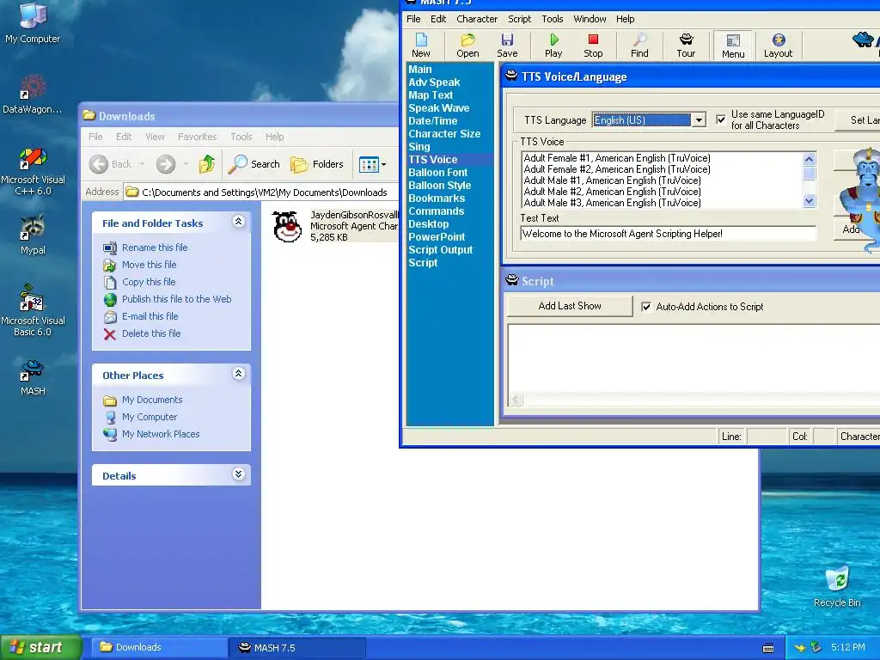Collapse the File and Folder Tasks panel
This screenshot has height=660, width=880.
click(239, 221)
